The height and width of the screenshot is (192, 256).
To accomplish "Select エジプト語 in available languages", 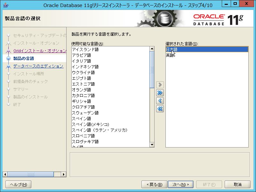I will point(110,78).
